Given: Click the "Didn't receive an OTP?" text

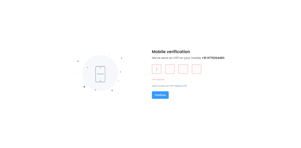Looking at the screenshot, I should [x=163, y=86].
